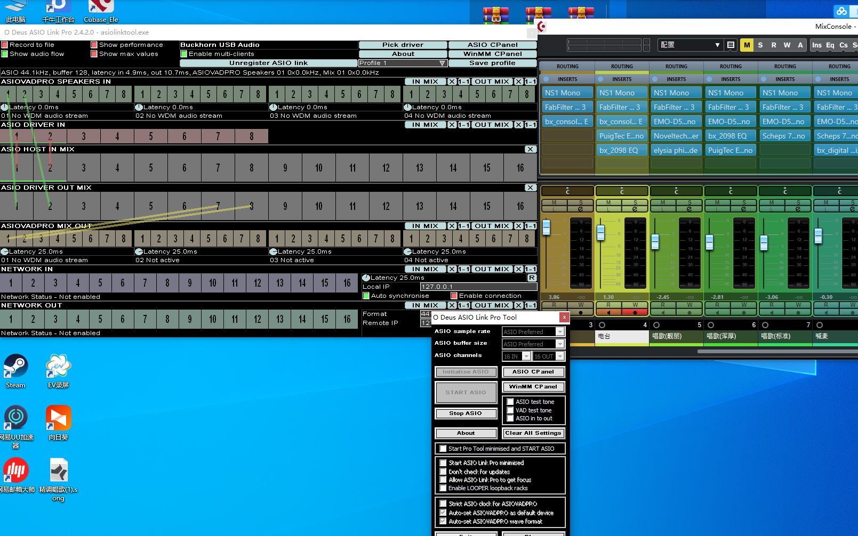The height and width of the screenshot is (536, 858).
Task: Click the volume fader handle of 唱歌(浑厚) channel
Action: 709,242
